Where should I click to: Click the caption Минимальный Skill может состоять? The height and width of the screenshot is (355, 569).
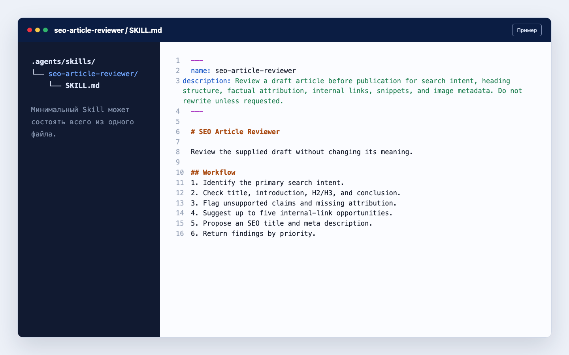[x=83, y=122]
